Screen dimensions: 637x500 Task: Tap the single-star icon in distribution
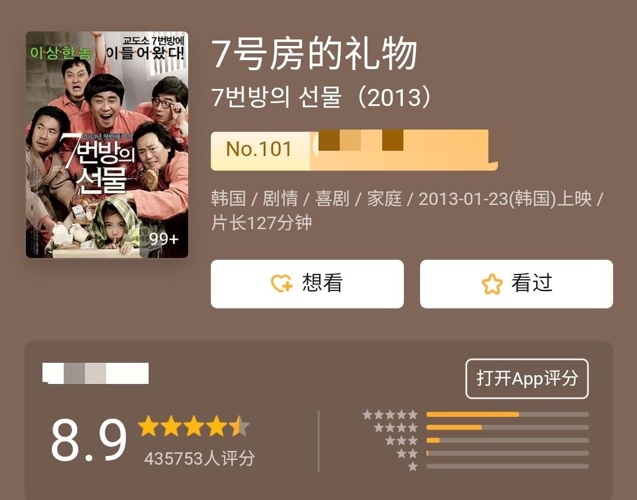point(413,466)
